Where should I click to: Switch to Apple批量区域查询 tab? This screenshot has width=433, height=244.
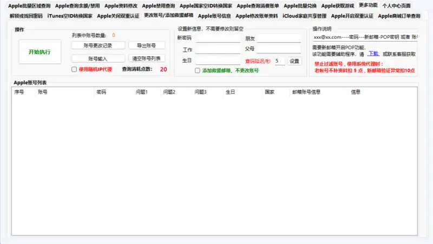[x=29, y=6]
